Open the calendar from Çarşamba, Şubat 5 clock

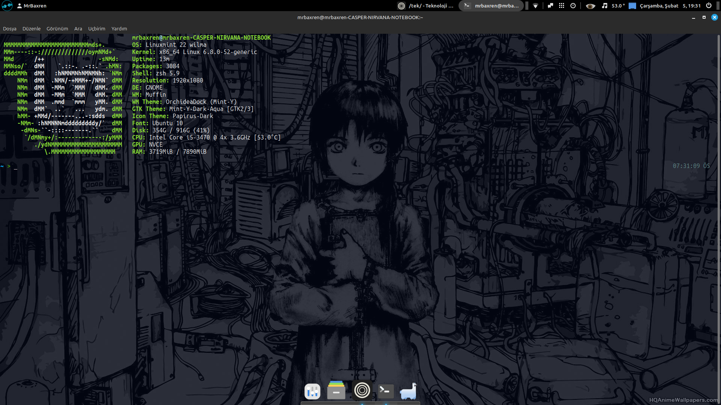click(x=670, y=6)
